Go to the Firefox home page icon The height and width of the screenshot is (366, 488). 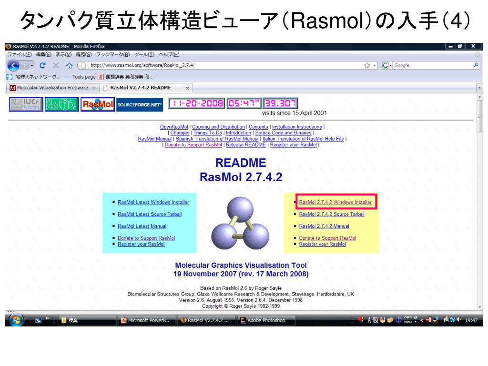point(69,65)
